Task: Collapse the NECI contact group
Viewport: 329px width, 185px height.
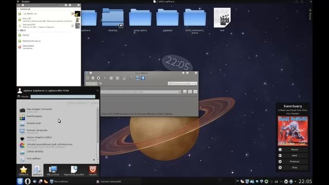Action: click(19, 30)
